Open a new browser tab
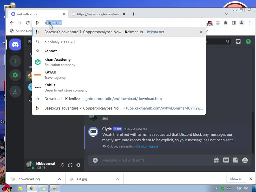 (x=133, y=14)
